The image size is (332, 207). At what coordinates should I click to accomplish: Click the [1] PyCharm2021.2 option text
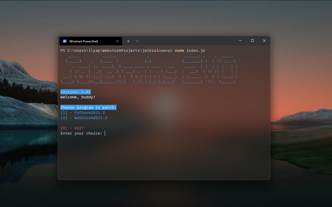click(x=83, y=113)
